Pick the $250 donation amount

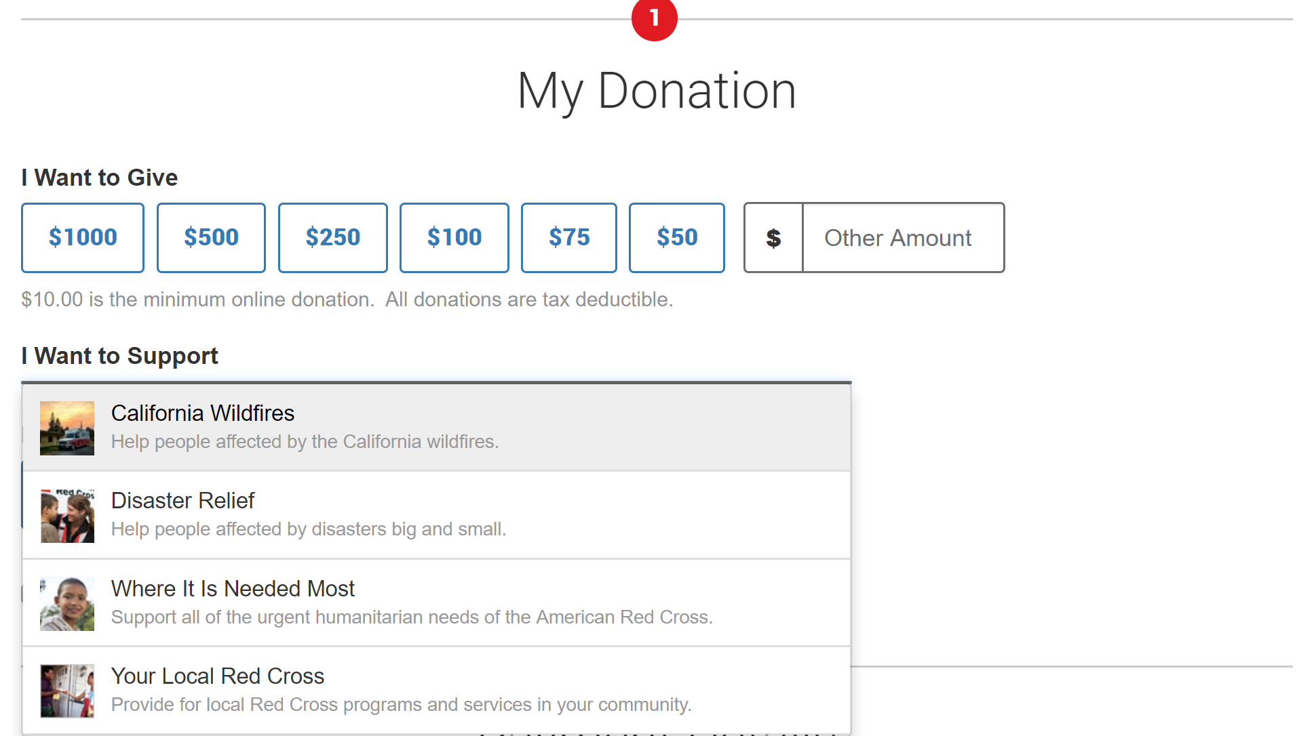point(332,238)
